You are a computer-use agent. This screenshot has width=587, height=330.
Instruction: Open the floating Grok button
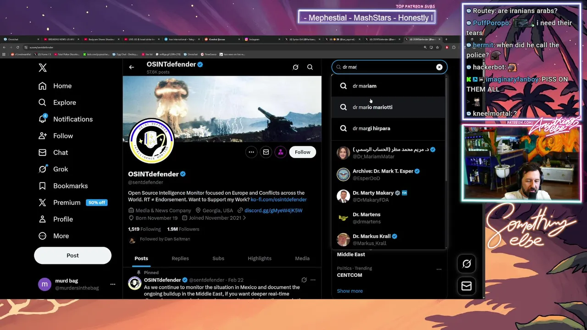[x=466, y=264]
